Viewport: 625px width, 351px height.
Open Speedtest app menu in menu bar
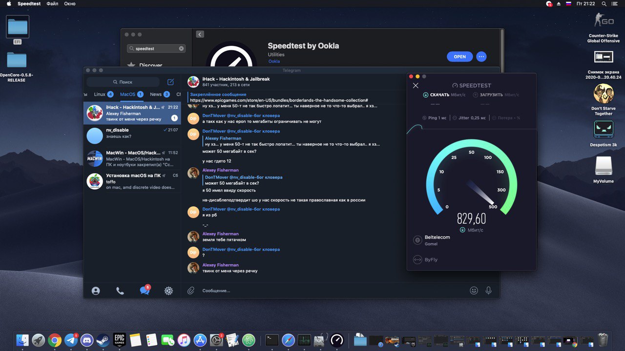[x=29, y=3]
